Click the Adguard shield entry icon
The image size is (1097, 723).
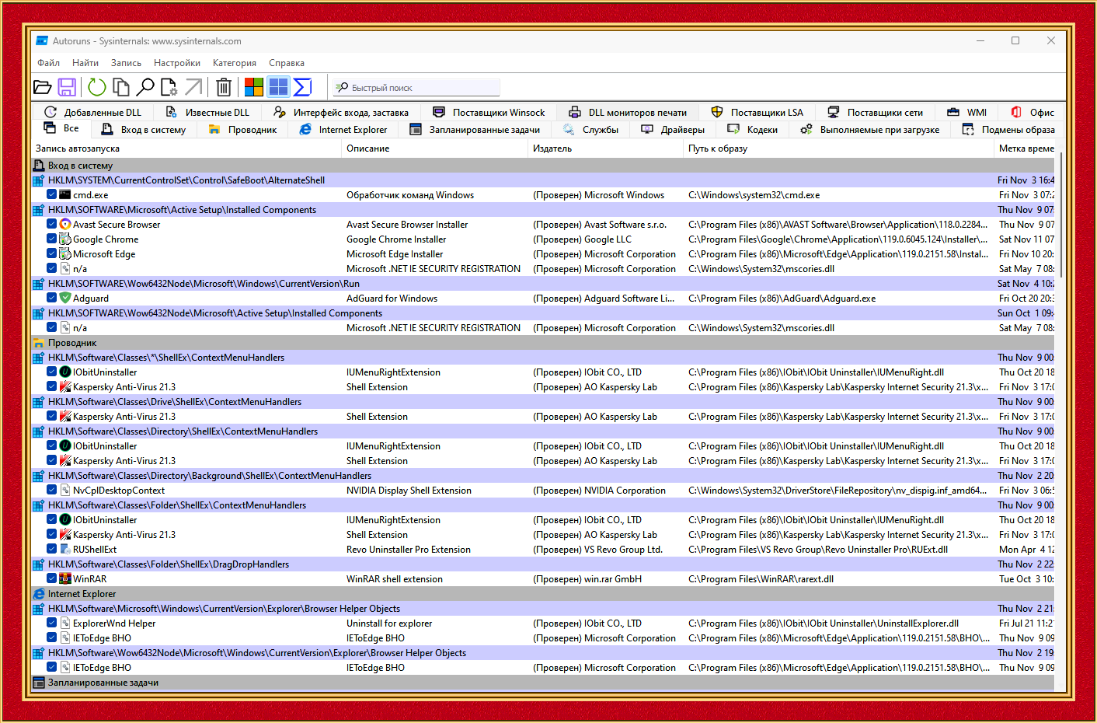[65, 299]
